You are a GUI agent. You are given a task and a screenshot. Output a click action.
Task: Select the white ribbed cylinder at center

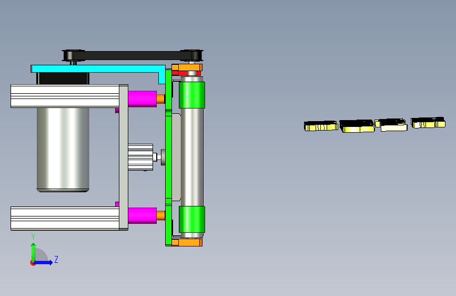[x=140, y=157]
